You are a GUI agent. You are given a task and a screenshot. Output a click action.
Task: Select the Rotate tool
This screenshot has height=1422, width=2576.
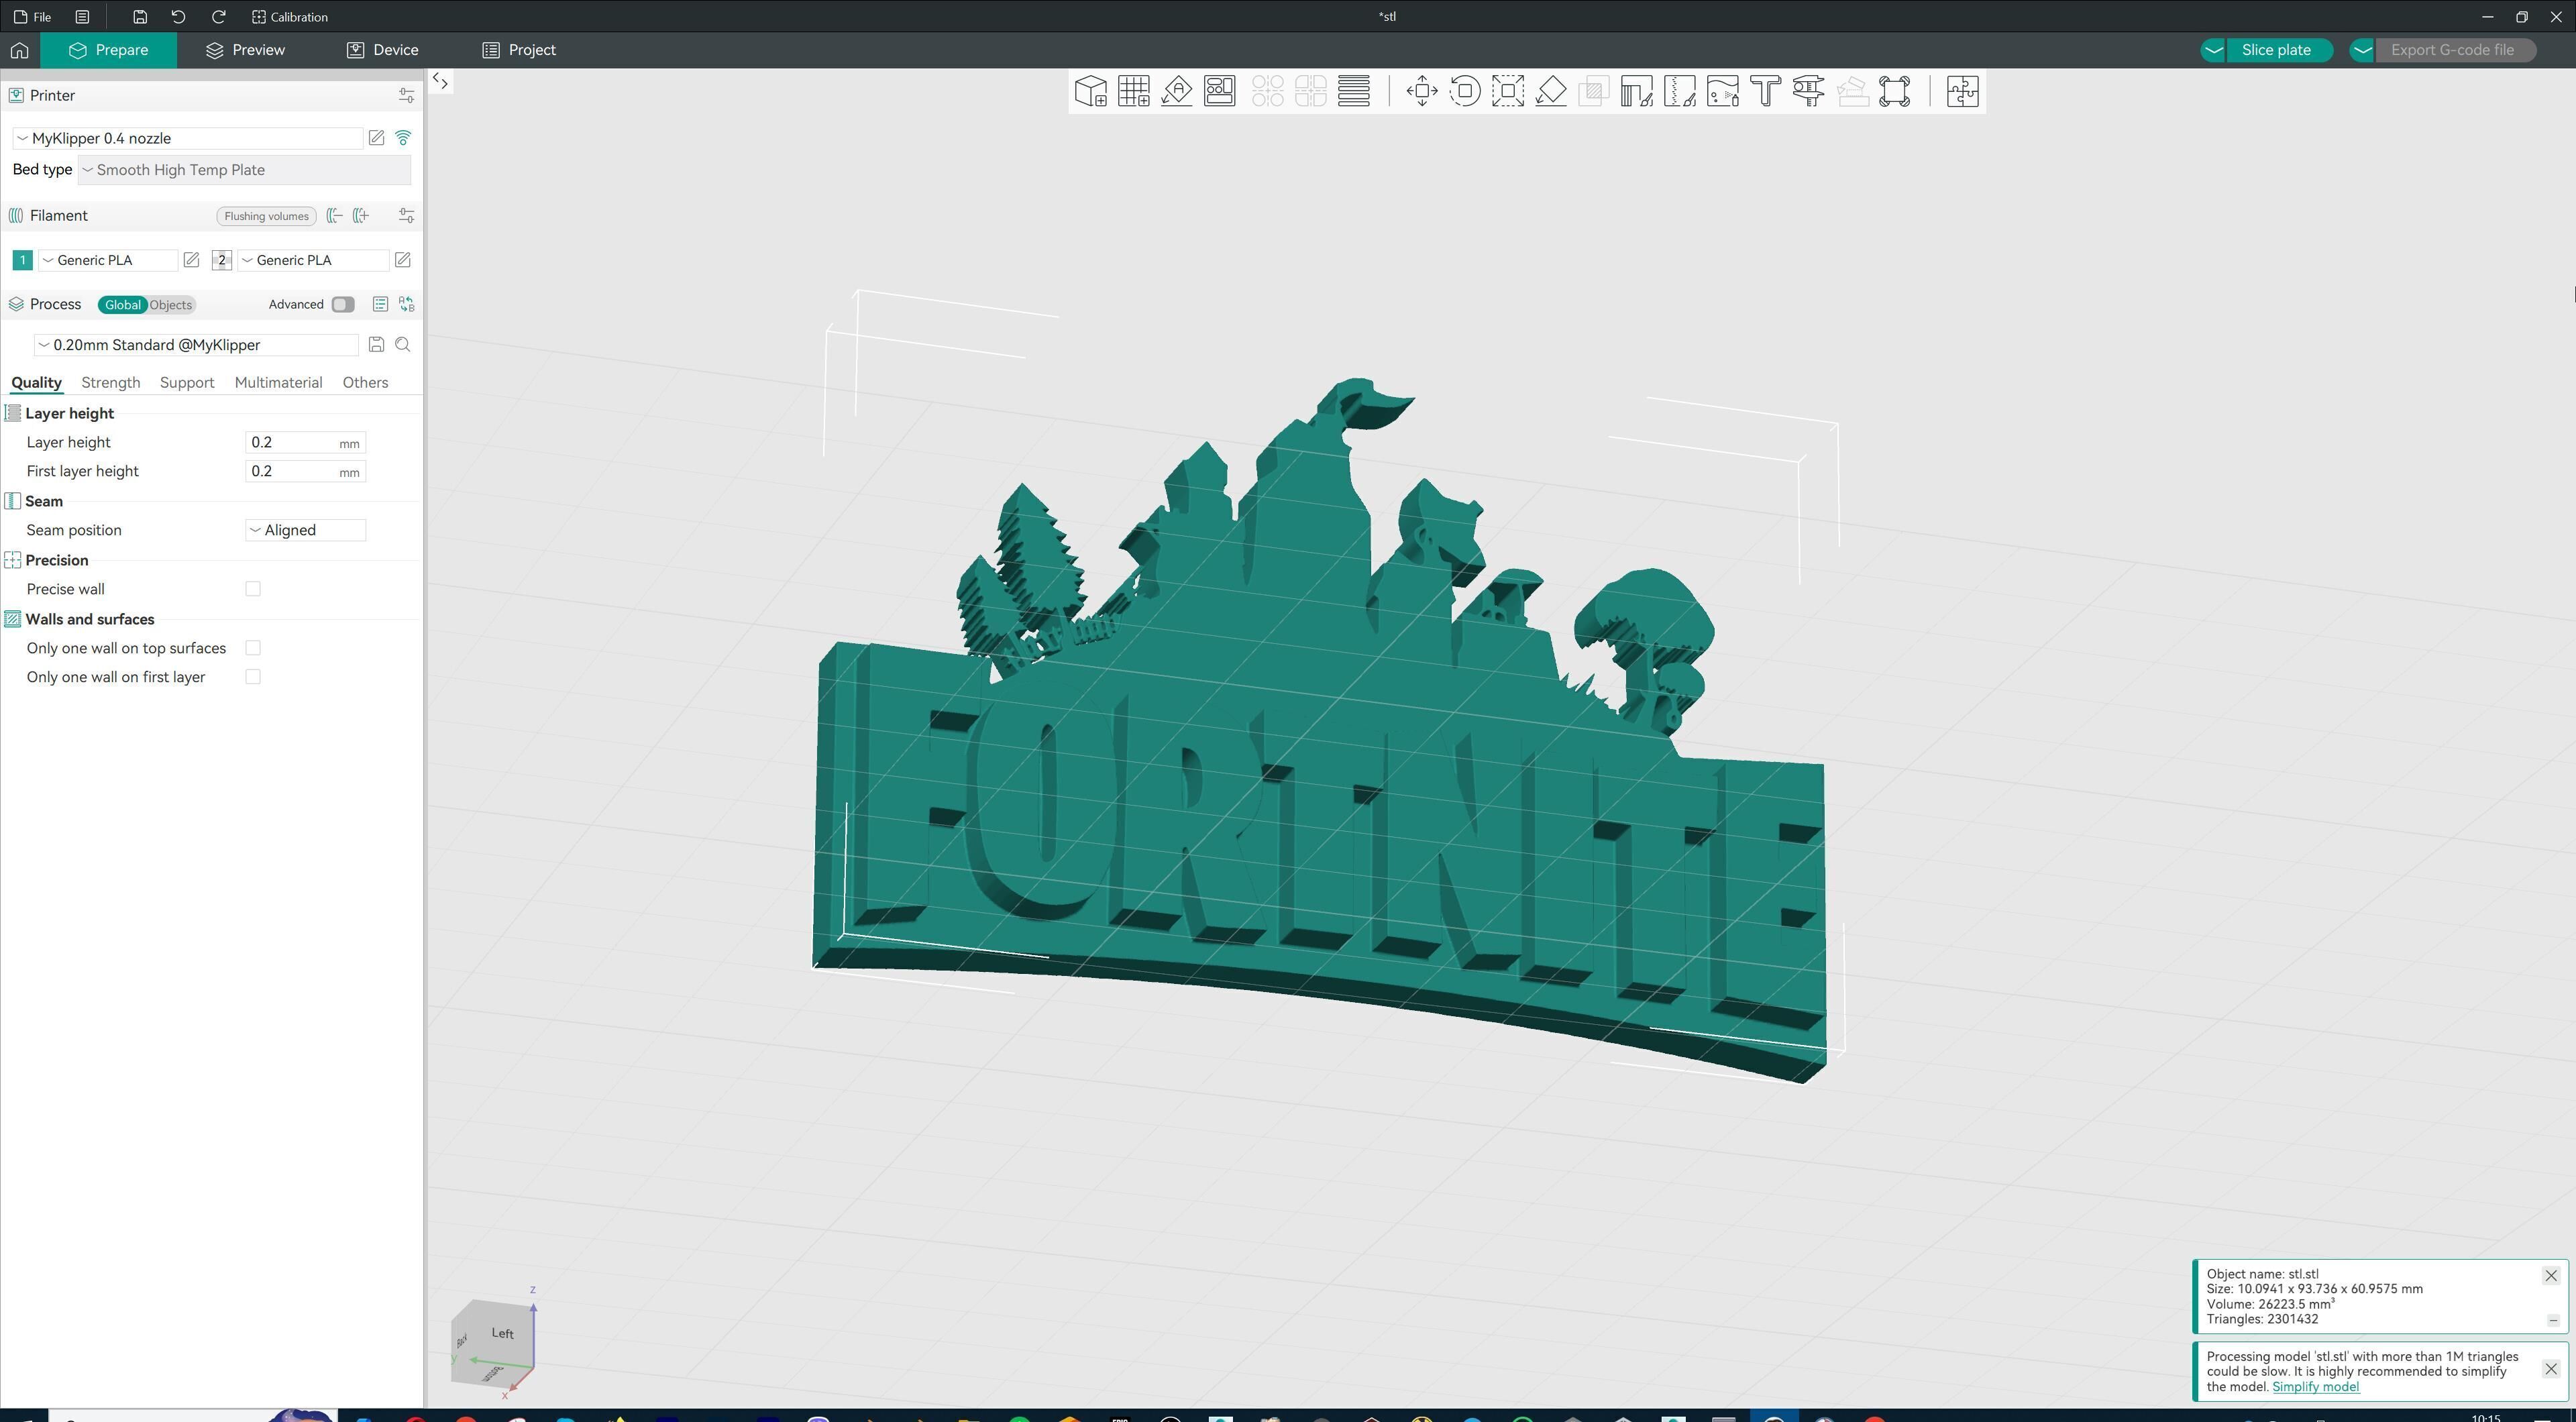(1465, 91)
